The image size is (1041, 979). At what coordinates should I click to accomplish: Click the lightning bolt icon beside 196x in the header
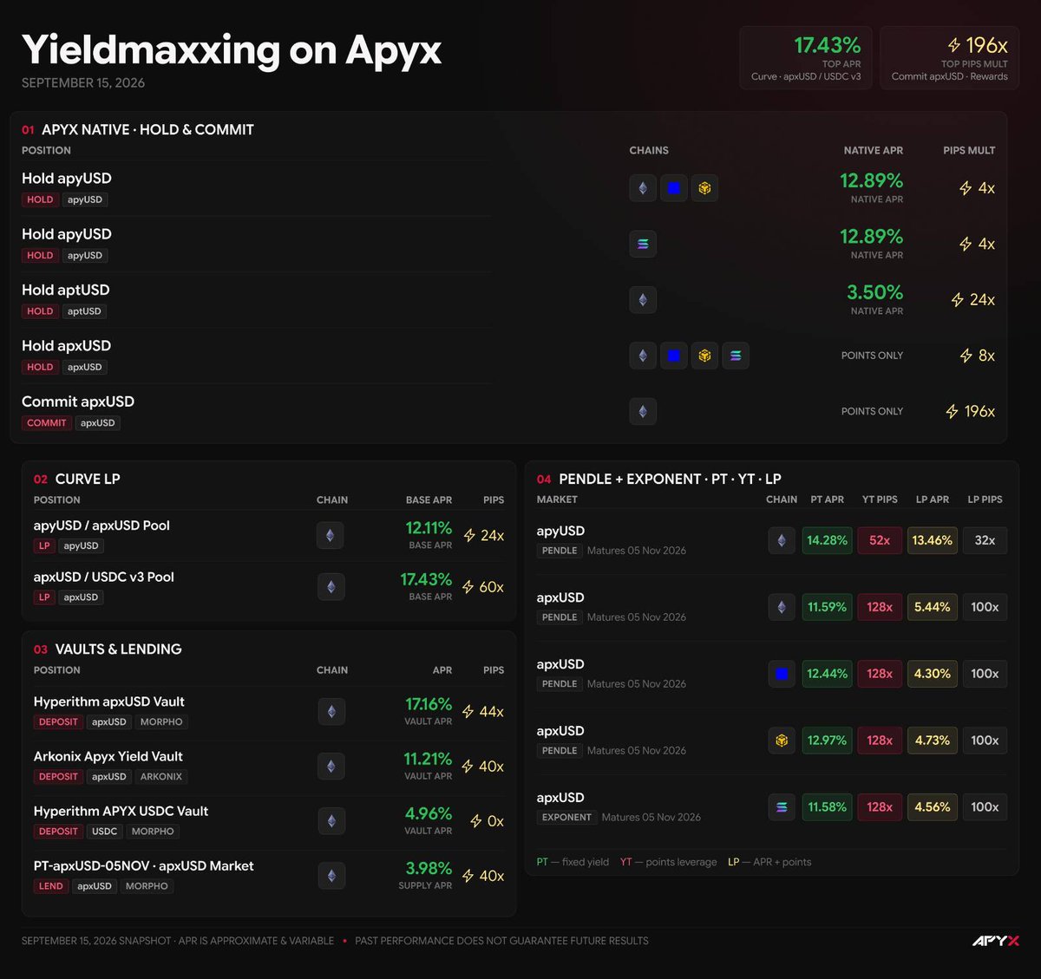coord(954,45)
